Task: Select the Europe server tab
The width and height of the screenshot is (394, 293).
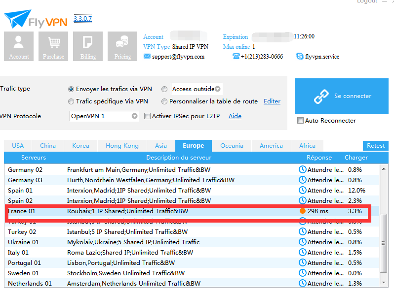Action: click(x=194, y=146)
